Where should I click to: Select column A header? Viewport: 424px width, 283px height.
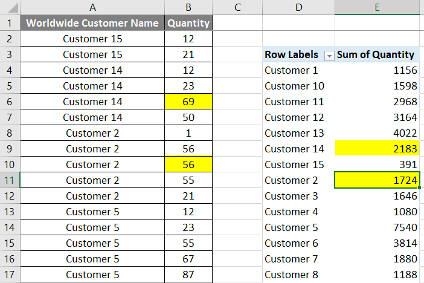coord(92,7)
